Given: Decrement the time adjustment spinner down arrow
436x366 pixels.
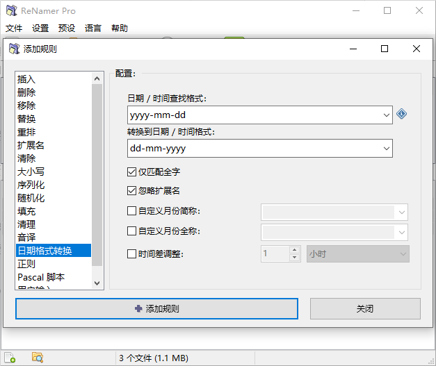Looking at the screenshot, I should 294,258.
